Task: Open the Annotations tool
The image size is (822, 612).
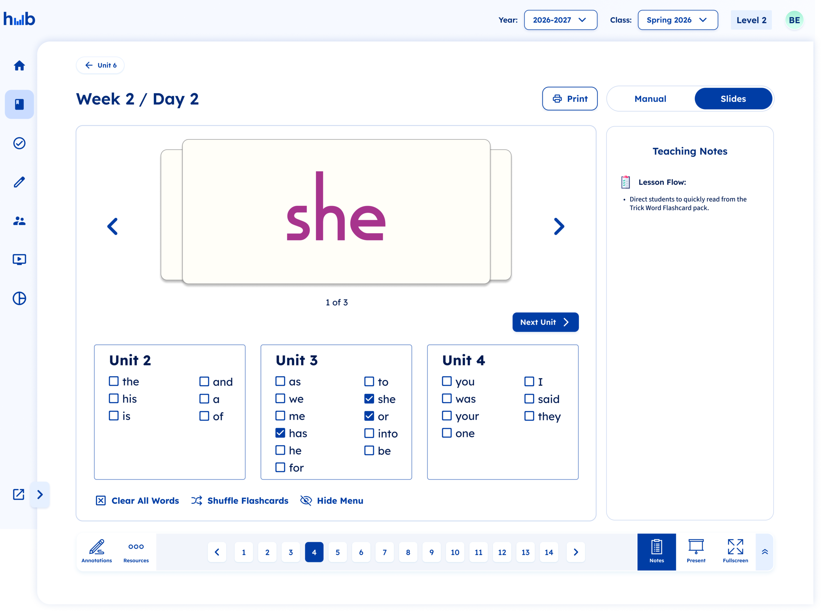Action: pos(96,552)
